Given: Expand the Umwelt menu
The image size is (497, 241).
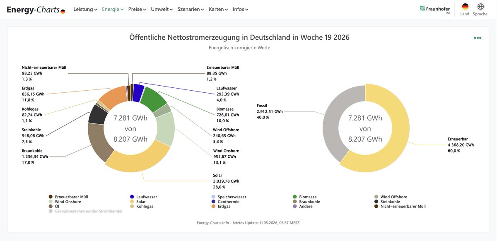Looking at the screenshot, I should point(162,9).
